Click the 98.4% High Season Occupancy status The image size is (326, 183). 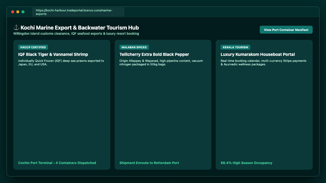246,163
